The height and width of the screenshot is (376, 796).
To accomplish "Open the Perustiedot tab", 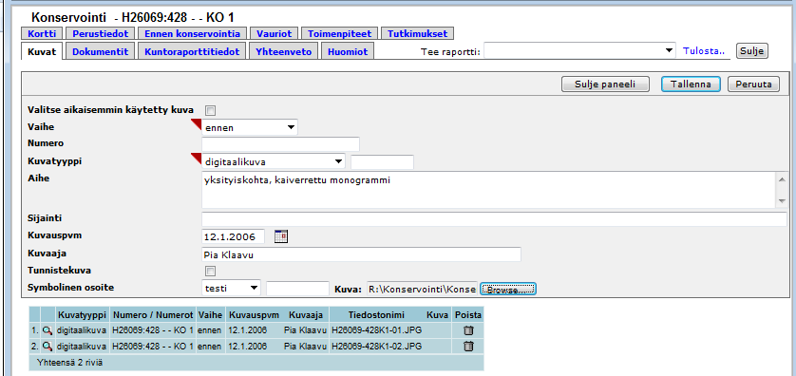I will coord(101,34).
